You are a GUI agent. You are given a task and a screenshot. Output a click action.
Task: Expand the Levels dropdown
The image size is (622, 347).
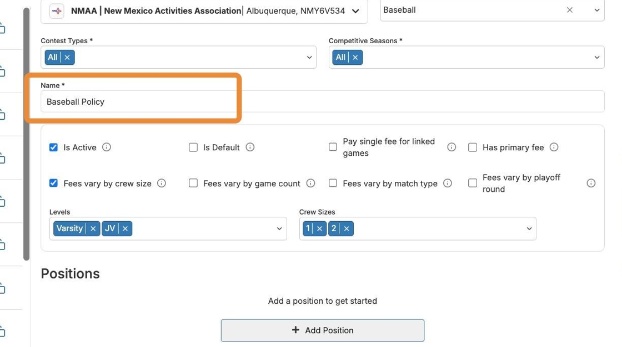click(279, 228)
